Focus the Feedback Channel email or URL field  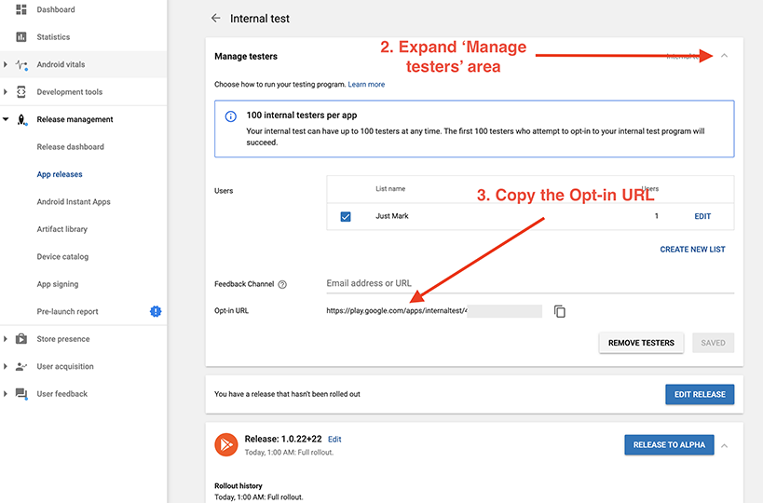(x=530, y=283)
